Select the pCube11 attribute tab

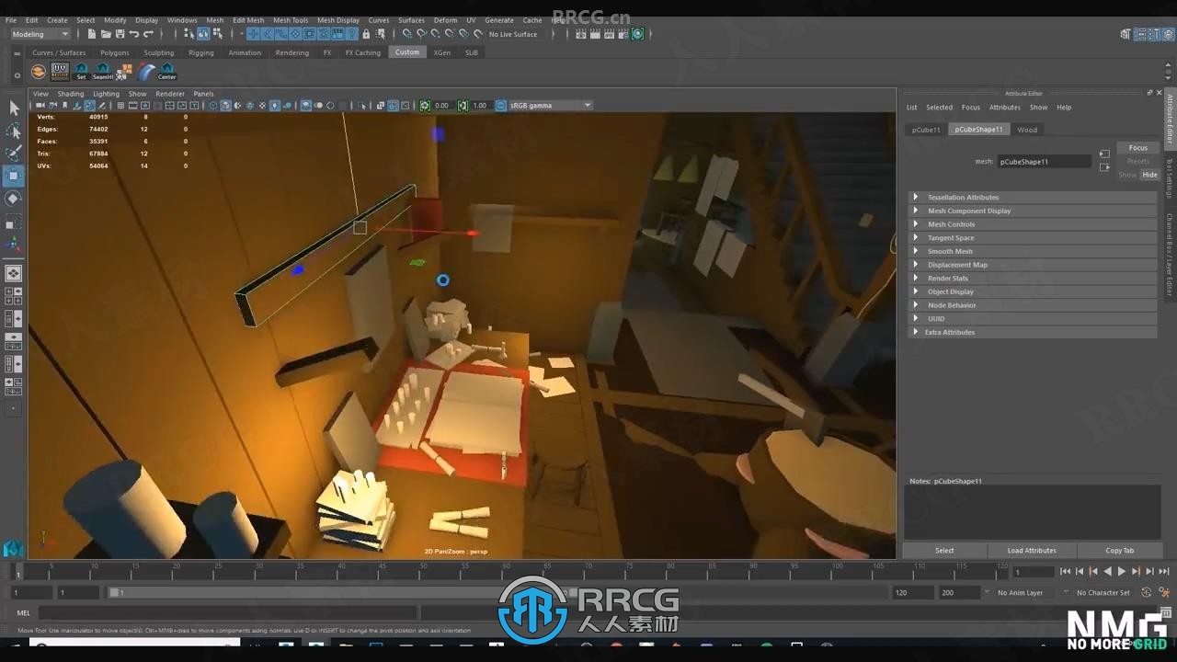(x=926, y=130)
